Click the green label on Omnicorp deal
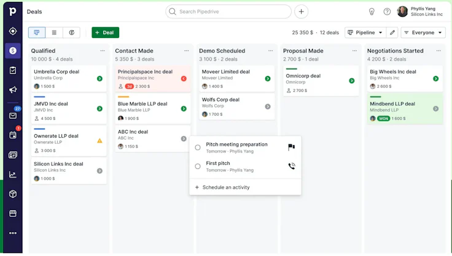The height and width of the screenshot is (256, 452). pos(292,69)
